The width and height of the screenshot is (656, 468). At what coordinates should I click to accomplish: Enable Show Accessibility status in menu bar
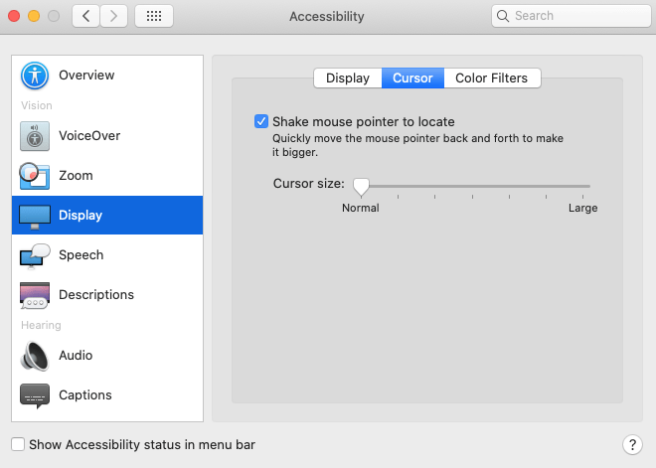18,445
